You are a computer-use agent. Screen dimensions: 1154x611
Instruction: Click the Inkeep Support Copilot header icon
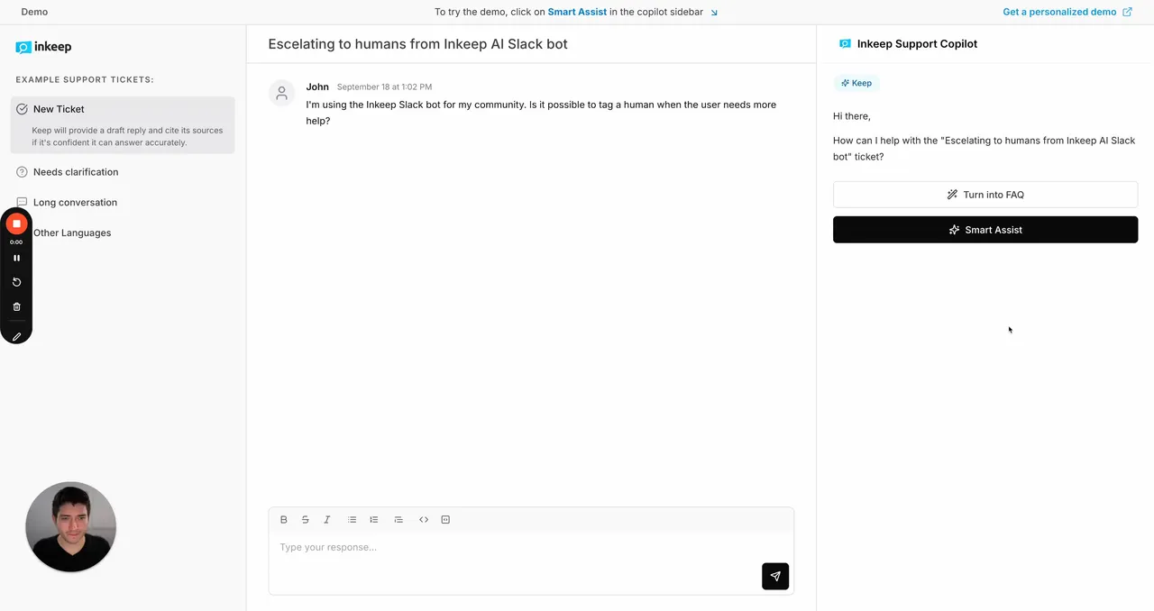pos(845,43)
